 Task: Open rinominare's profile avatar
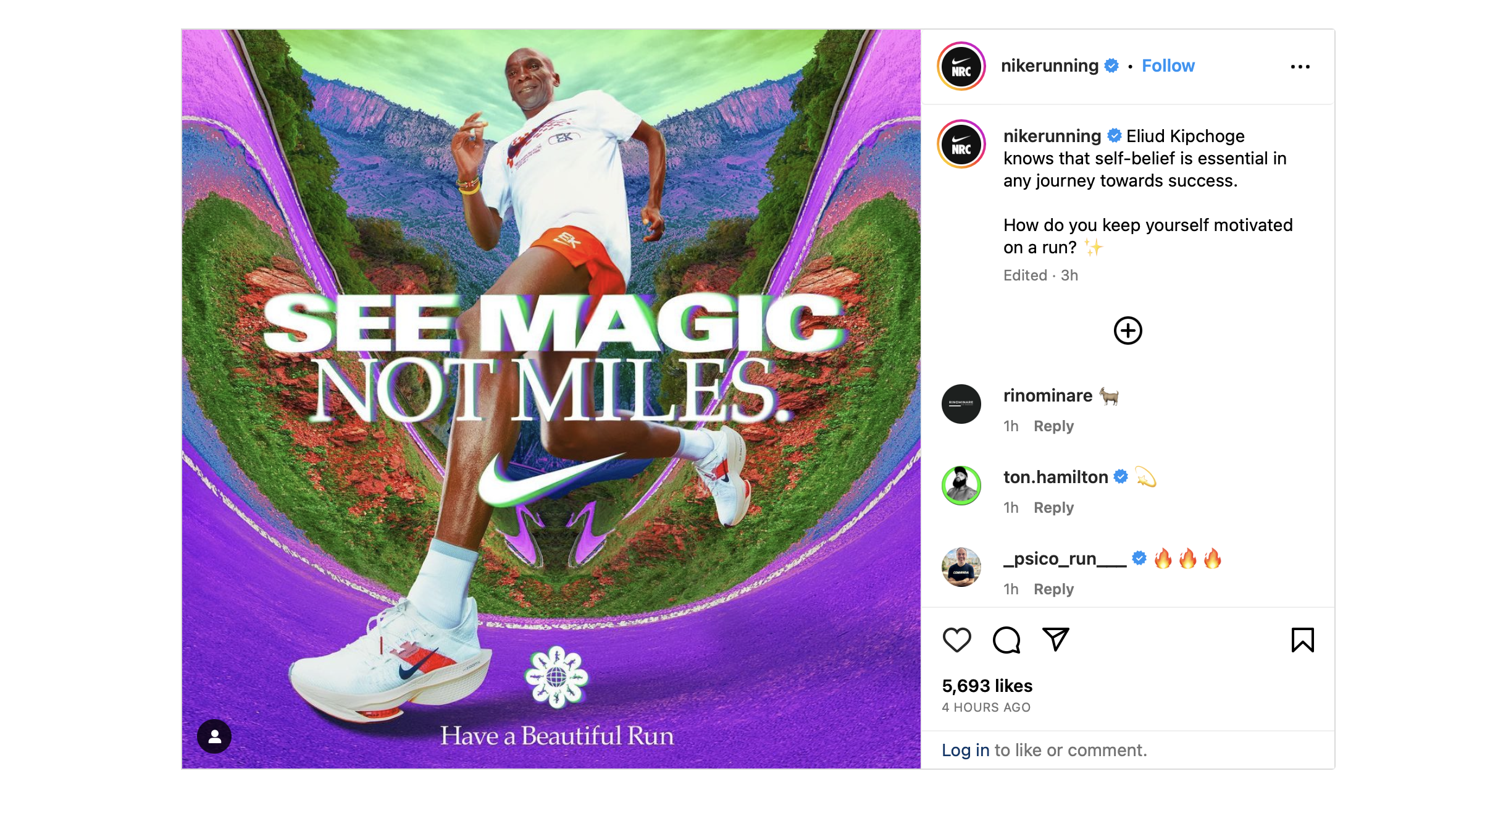click(x=961, y=404)
